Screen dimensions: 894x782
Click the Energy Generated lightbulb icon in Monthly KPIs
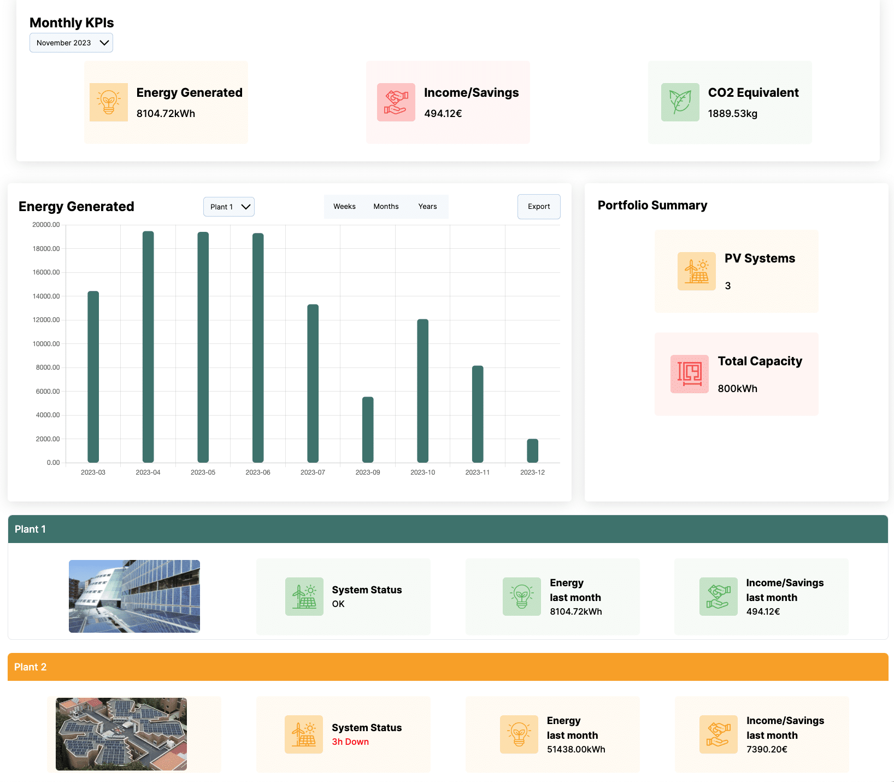click(108, 102)
